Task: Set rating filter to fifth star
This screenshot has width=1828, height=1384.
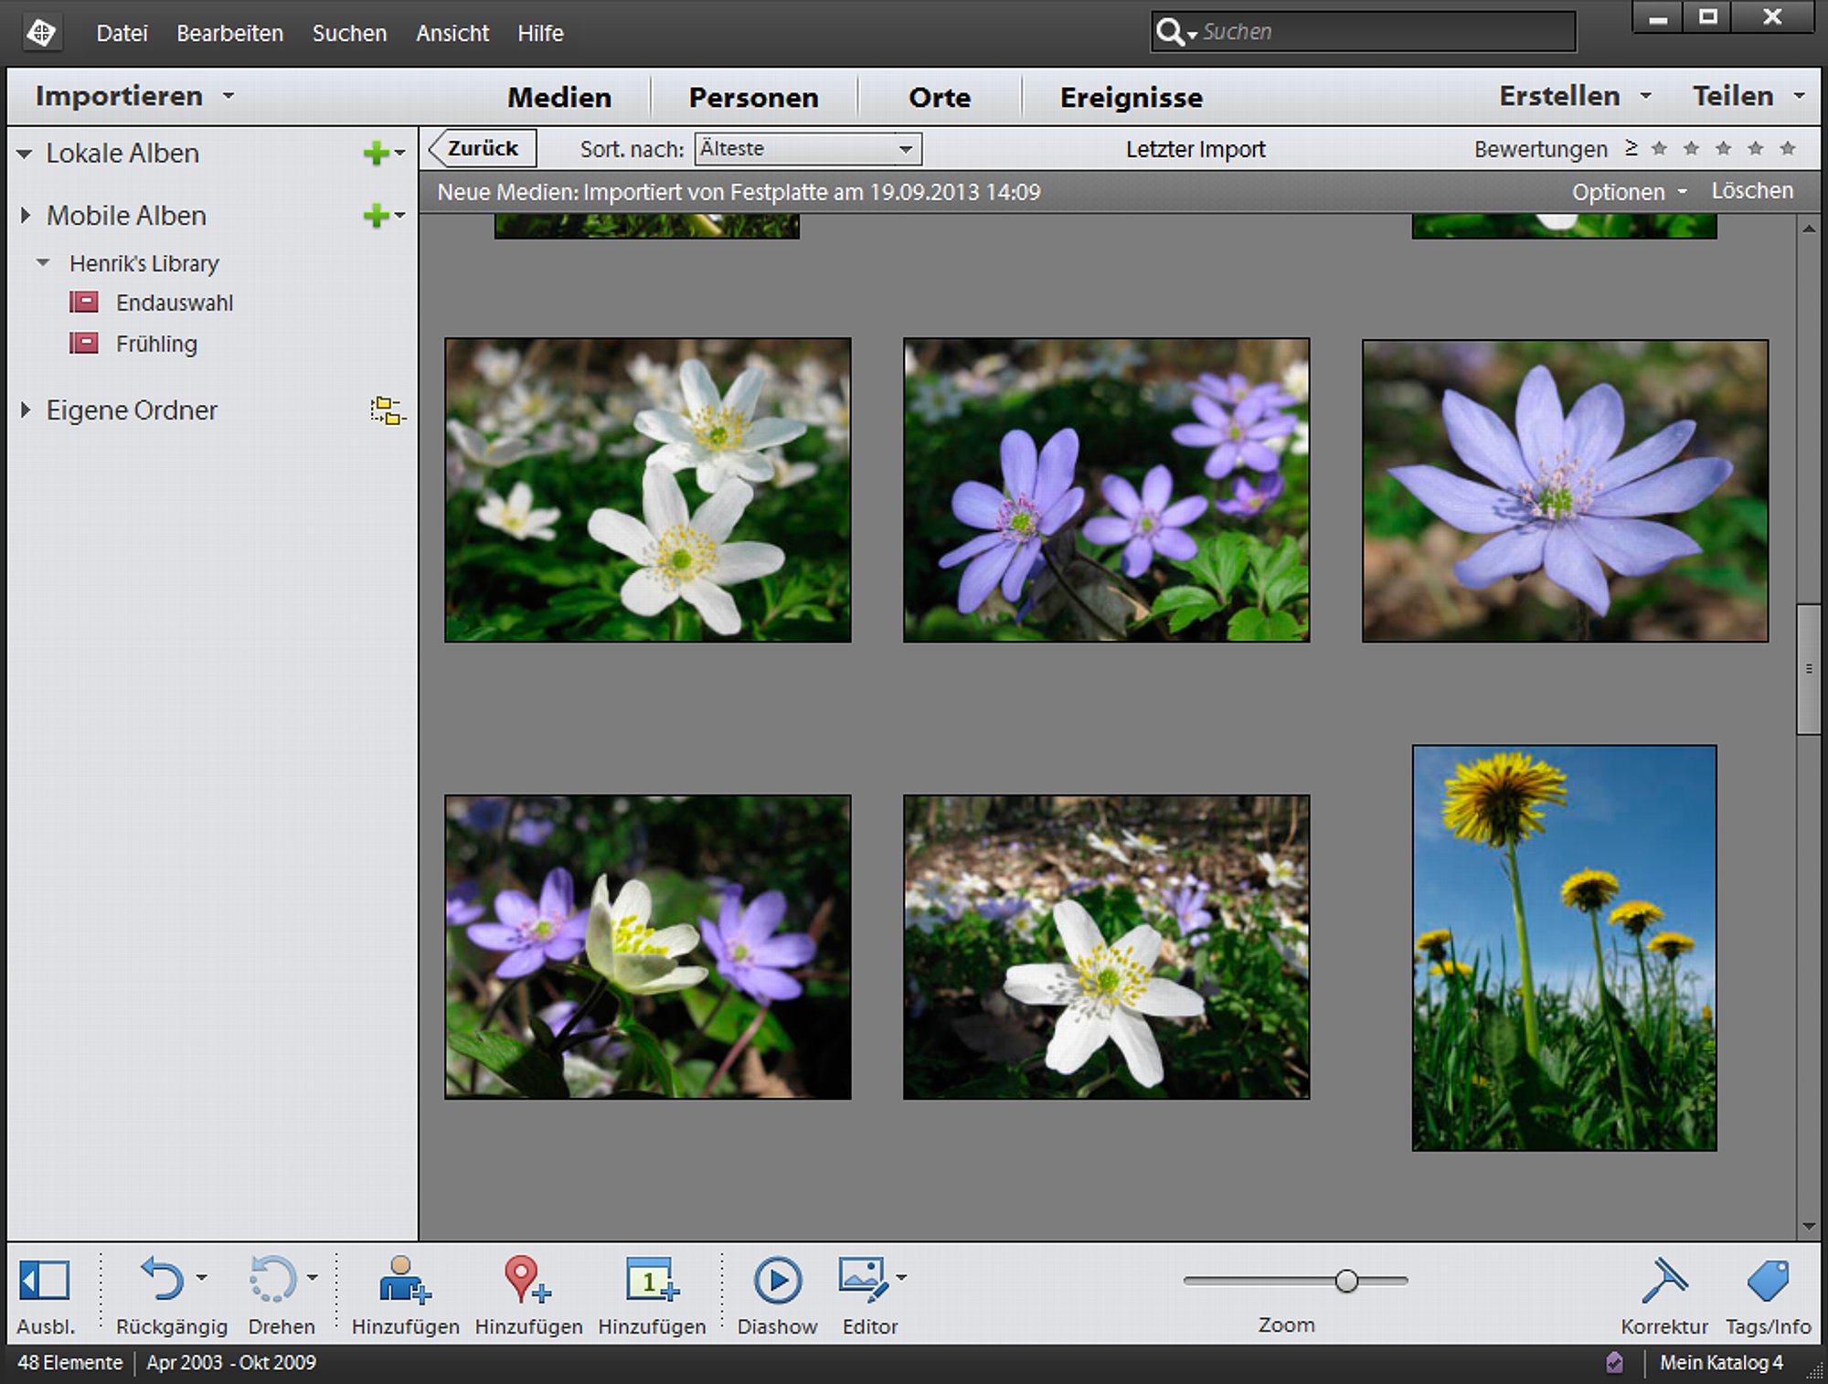Action: (1788, 148)
